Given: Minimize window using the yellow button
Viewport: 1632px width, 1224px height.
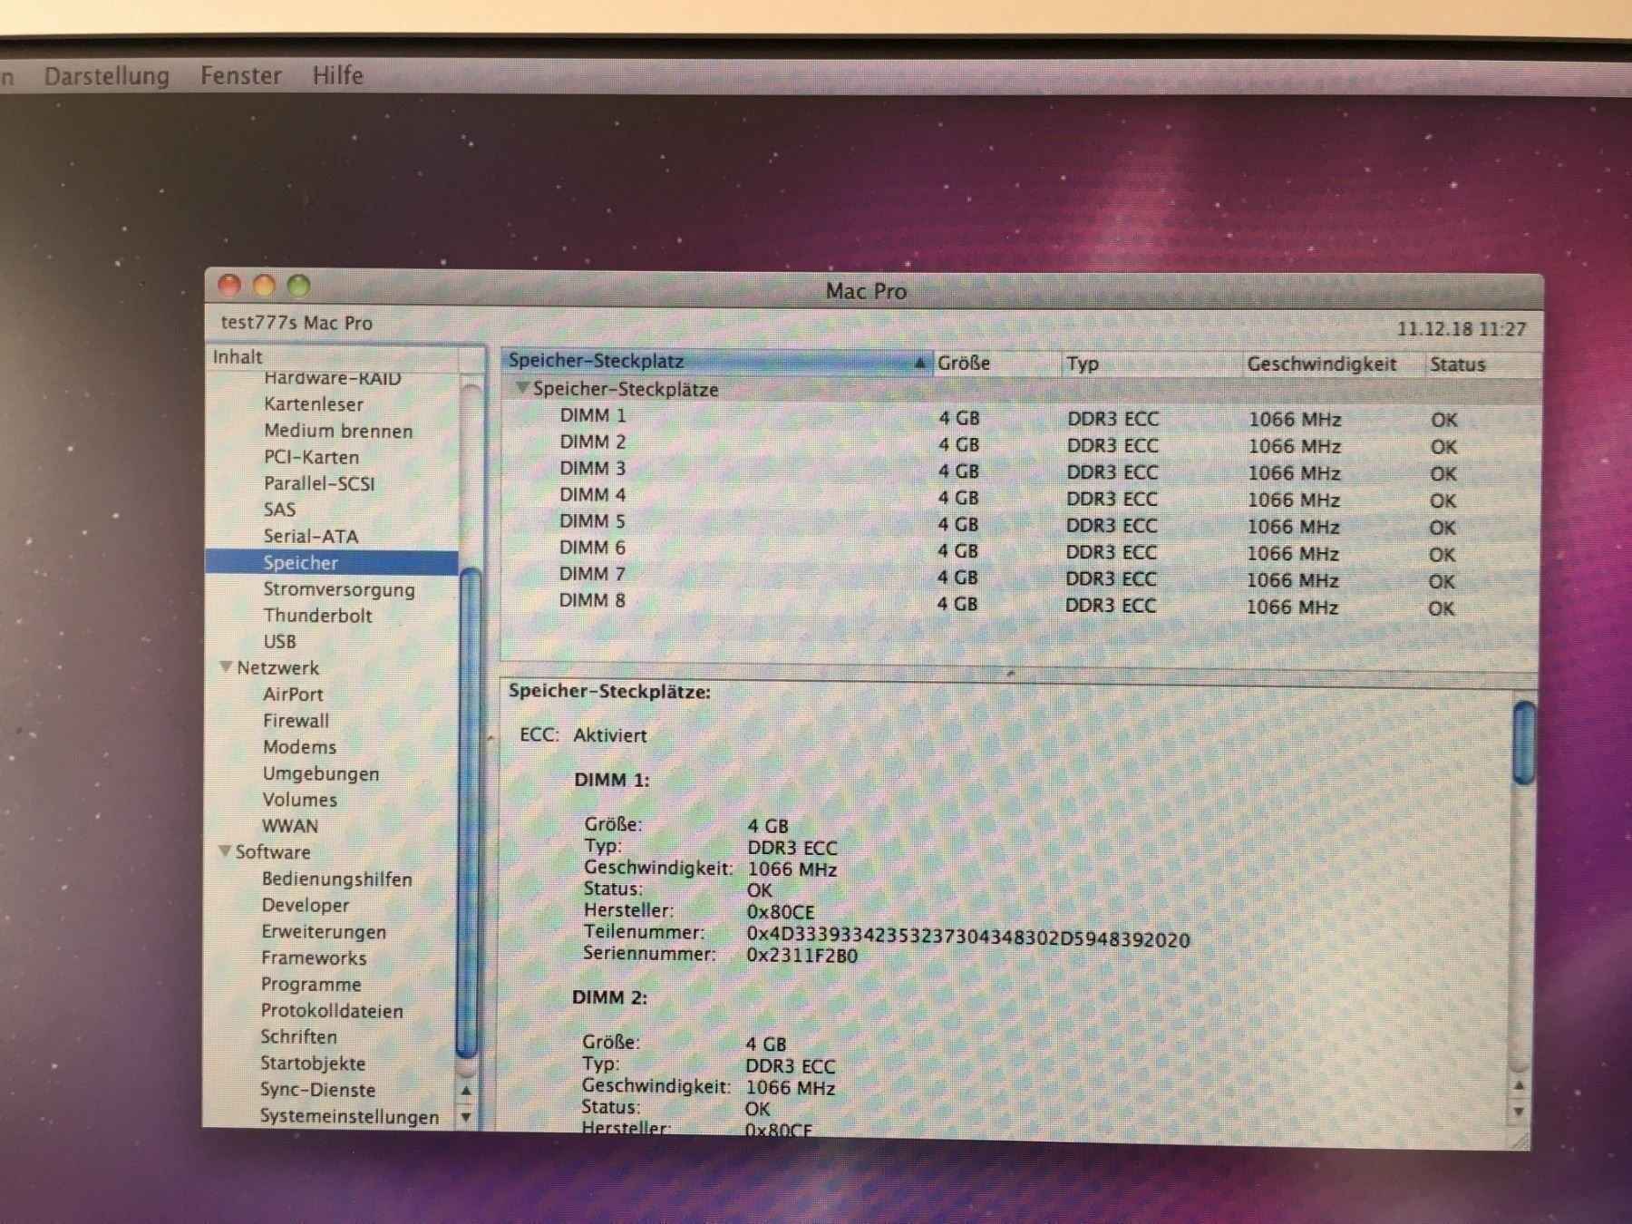Looking at the screenshot, I should (x=264, y=286).
